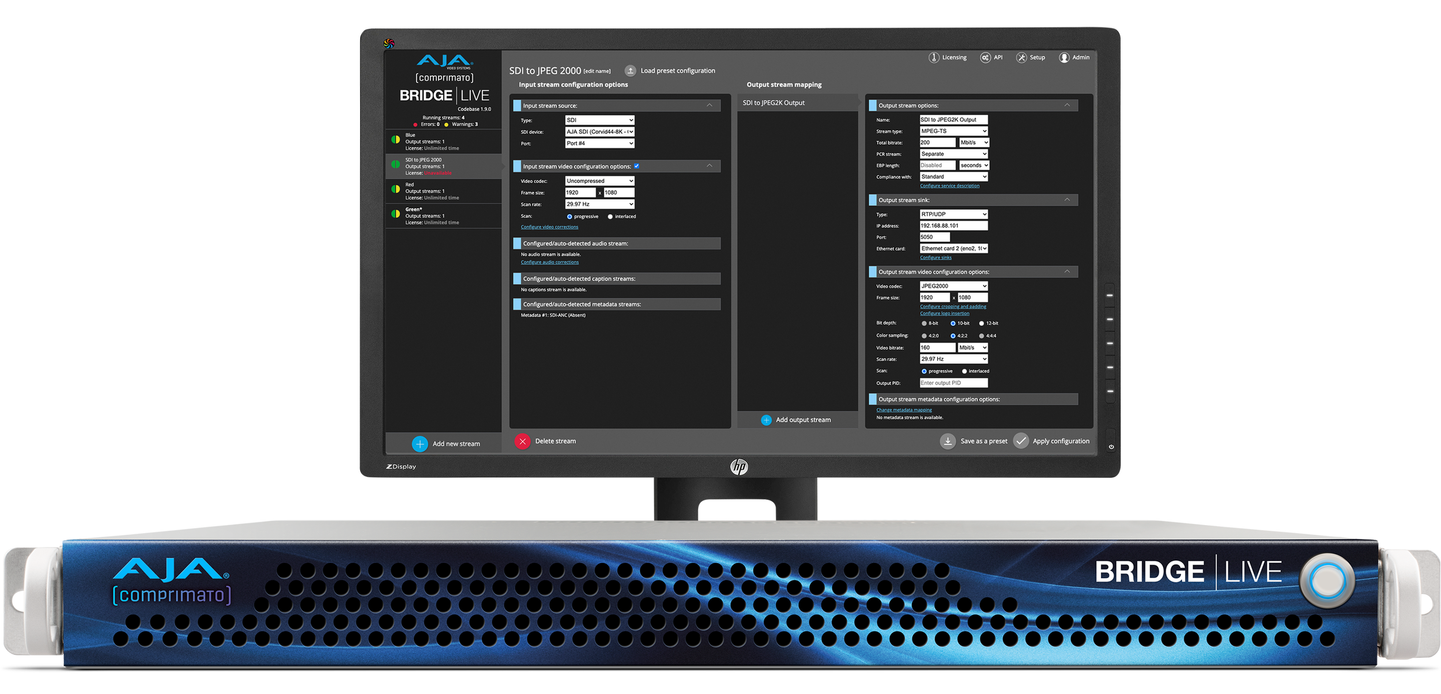Click the colorful app icon above the logo

point(389,43)
